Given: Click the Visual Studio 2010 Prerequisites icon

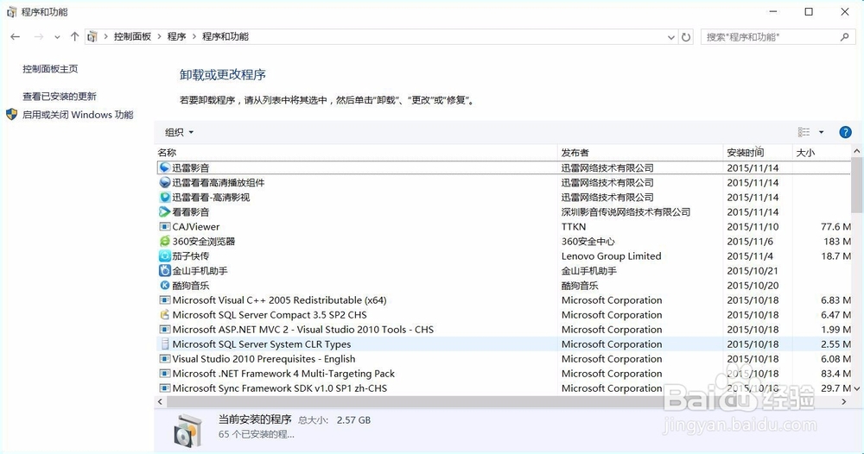Looking at the screenshot, I should (x=164, y=359).
